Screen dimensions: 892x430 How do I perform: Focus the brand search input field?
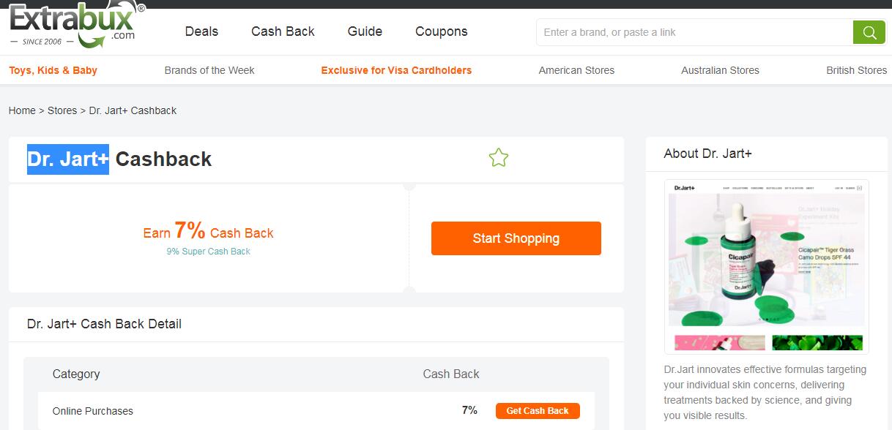pyautogui.click(x=696, y=32)
